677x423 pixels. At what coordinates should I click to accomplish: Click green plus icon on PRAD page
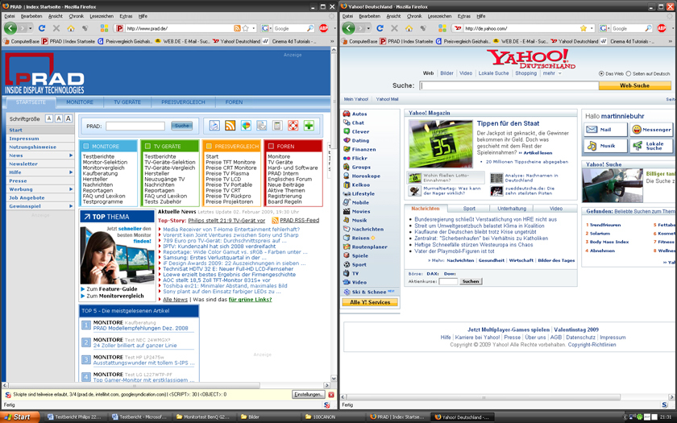309,126
